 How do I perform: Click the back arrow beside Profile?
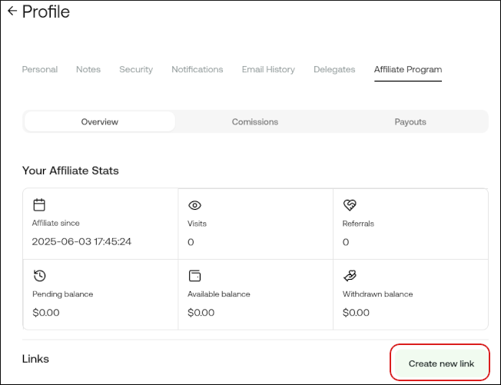[12, 12]
